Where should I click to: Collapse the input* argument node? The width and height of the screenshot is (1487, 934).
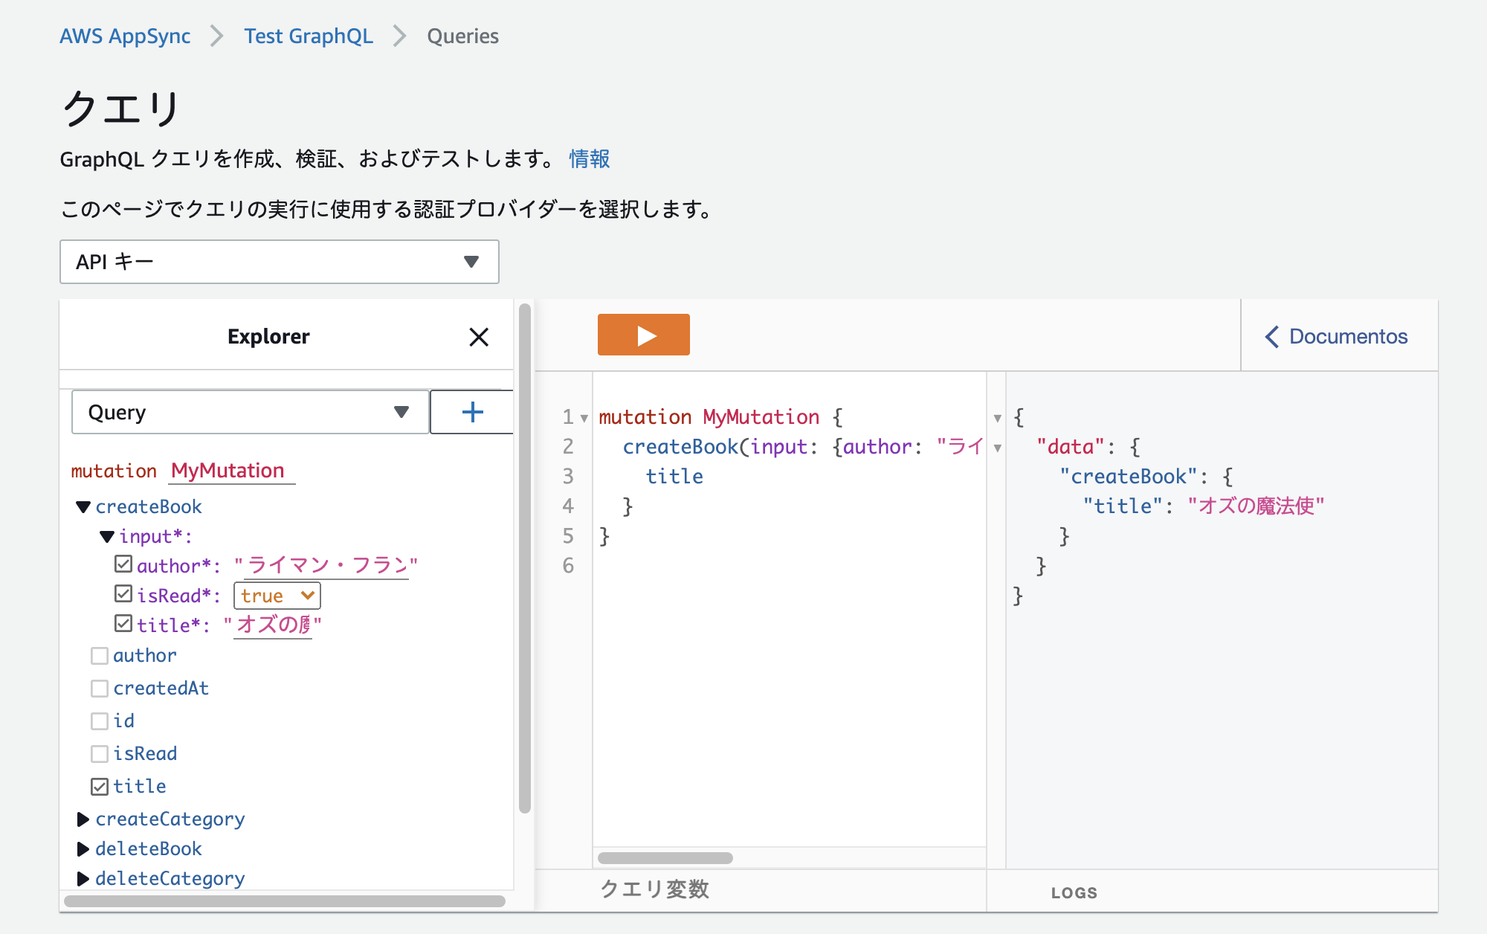coord(106,537)
